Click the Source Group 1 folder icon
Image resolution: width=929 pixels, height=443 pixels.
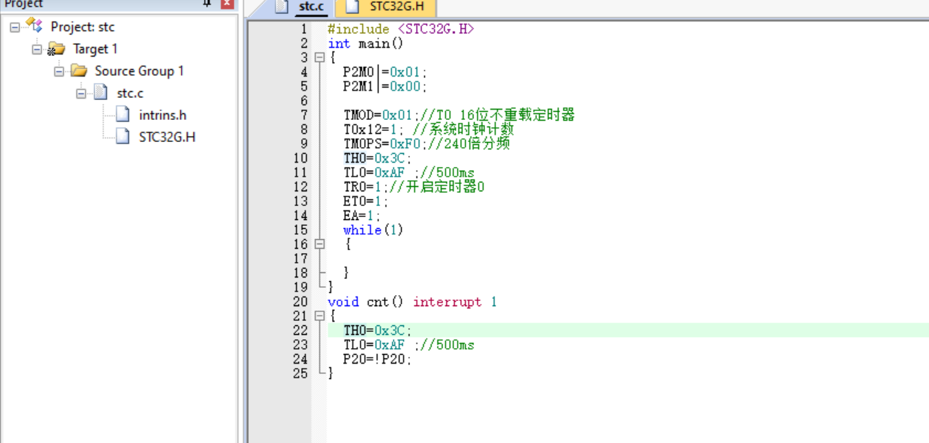pyautogui.click(x=78, y=71)
